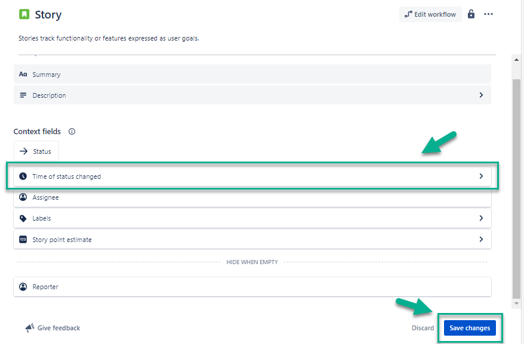Expand the Story point estimate chevron
The height and width of the screenshot is (344, 524).
pyautogui.click(x=481, y=240)
